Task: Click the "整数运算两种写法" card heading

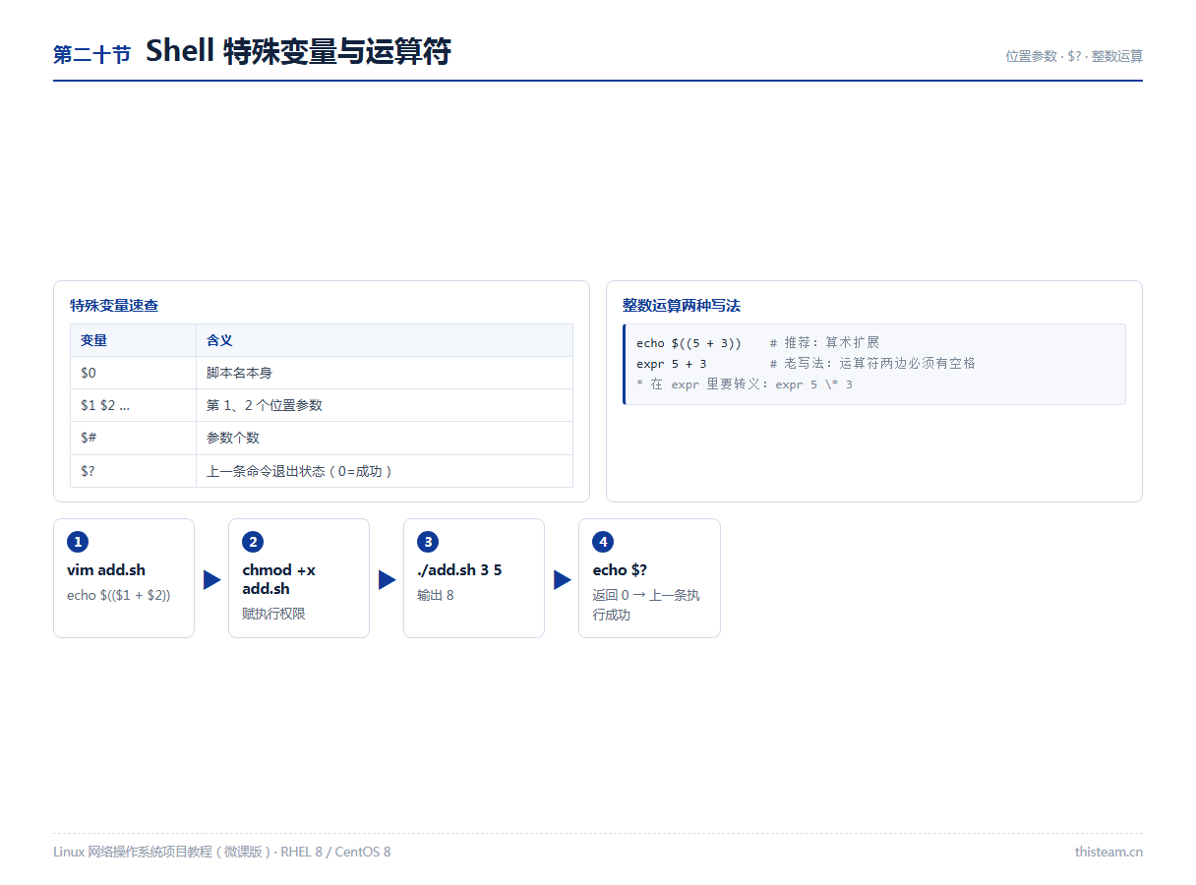Action: (682, 306)
